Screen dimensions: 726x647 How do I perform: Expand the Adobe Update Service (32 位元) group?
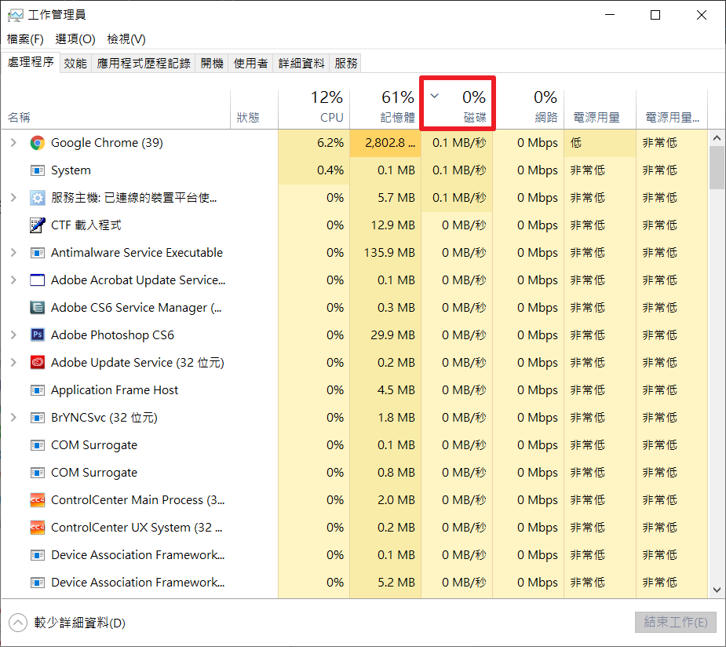[13, 363]
